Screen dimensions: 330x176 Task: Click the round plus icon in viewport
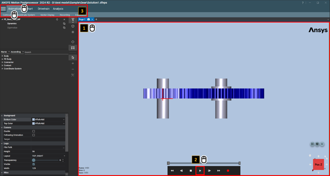(x=322, y=144)
